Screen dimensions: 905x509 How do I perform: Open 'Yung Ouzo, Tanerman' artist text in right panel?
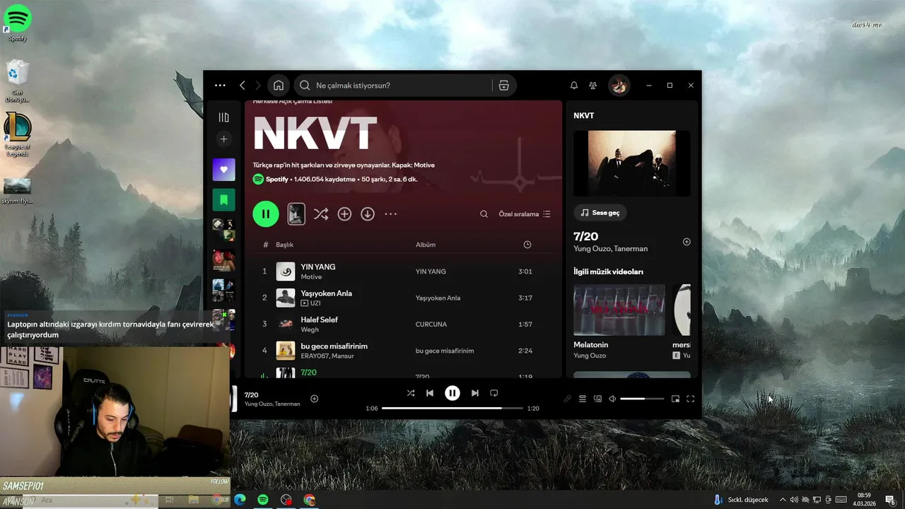click(x=611, y=249)
